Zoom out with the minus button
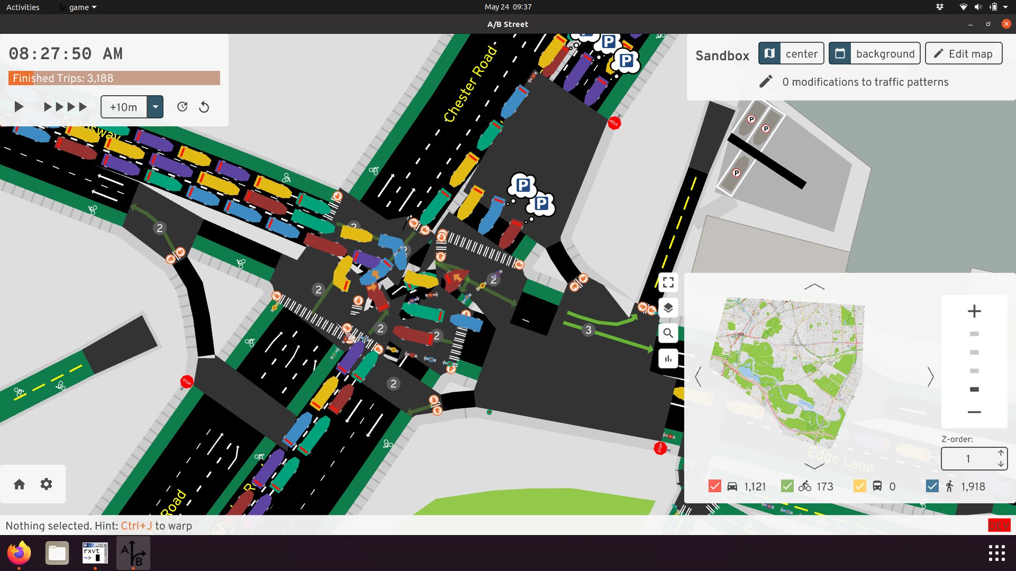 point(974,412)
